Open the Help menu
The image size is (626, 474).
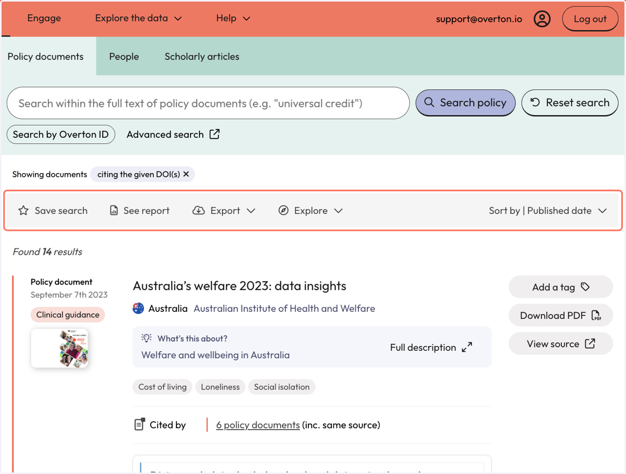pyautogui.click(x=233, y=18)
